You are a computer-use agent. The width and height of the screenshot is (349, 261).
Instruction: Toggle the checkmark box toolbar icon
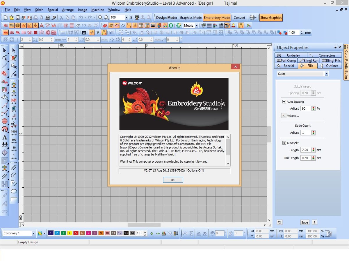(84, 33)
